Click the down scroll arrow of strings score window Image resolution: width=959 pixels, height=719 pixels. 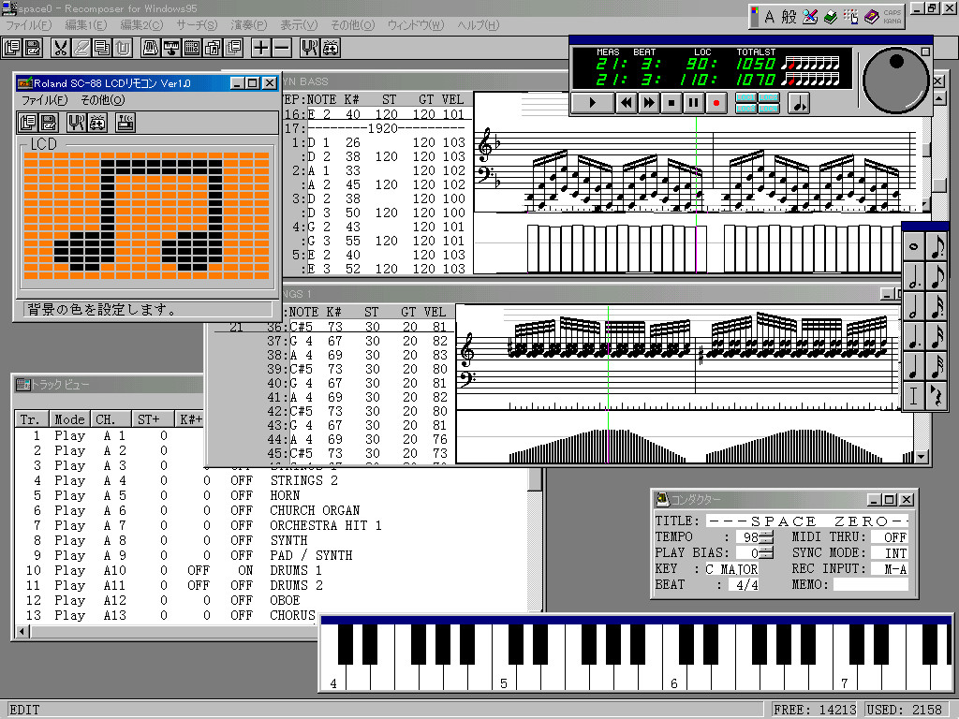point(922,457)
